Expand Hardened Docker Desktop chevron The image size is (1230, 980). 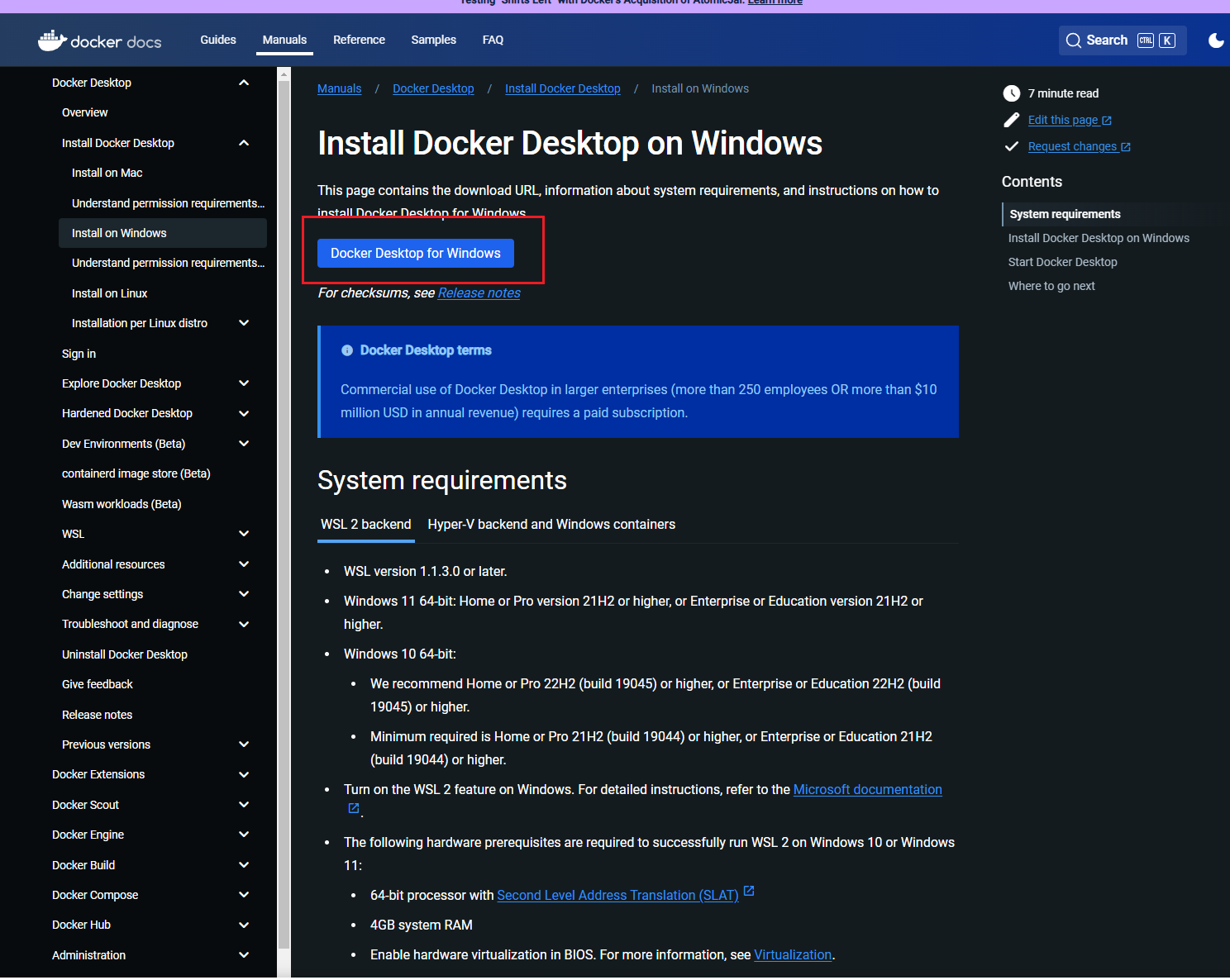(244, 413)
